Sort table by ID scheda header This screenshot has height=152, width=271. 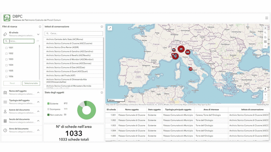click(x=111, y=109)
